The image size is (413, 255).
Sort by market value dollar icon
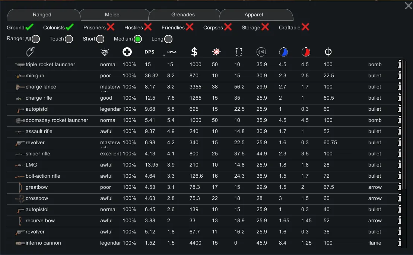point(194,52)
